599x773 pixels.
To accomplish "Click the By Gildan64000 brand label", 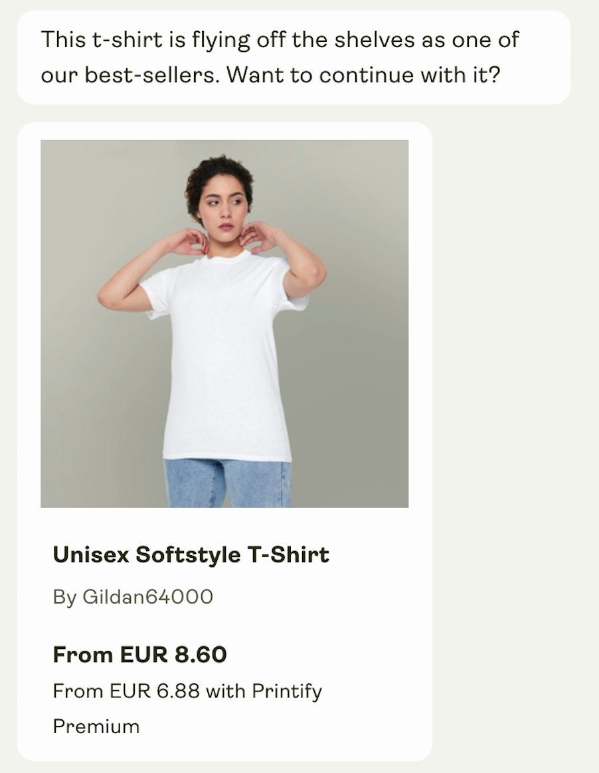I will [133, 597].
